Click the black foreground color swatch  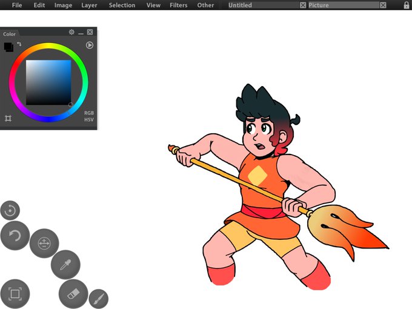click(8, 47)
